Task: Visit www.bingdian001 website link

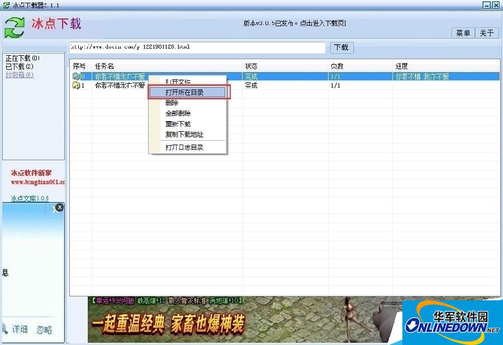Action: click(x=38, y=183)
